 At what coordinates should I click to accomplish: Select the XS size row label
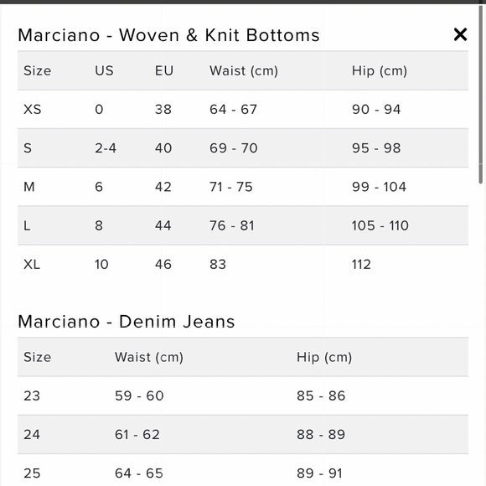pos(32,110)
